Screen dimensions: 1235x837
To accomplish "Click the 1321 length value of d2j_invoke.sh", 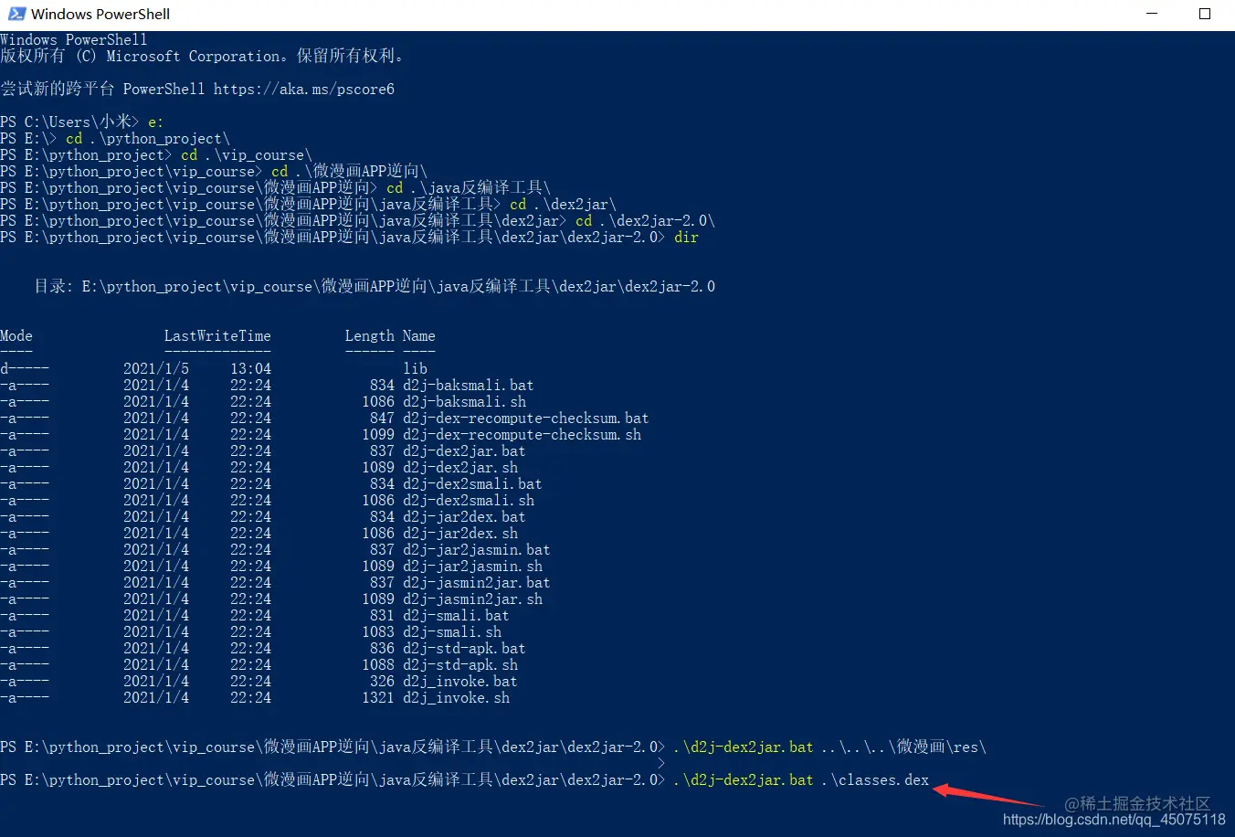I will (x=378, y=698).
